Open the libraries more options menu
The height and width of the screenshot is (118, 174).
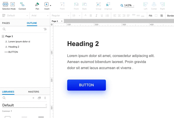coord(45,98)
